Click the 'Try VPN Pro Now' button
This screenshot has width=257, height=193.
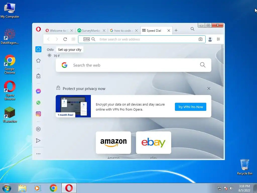(190, 107)
